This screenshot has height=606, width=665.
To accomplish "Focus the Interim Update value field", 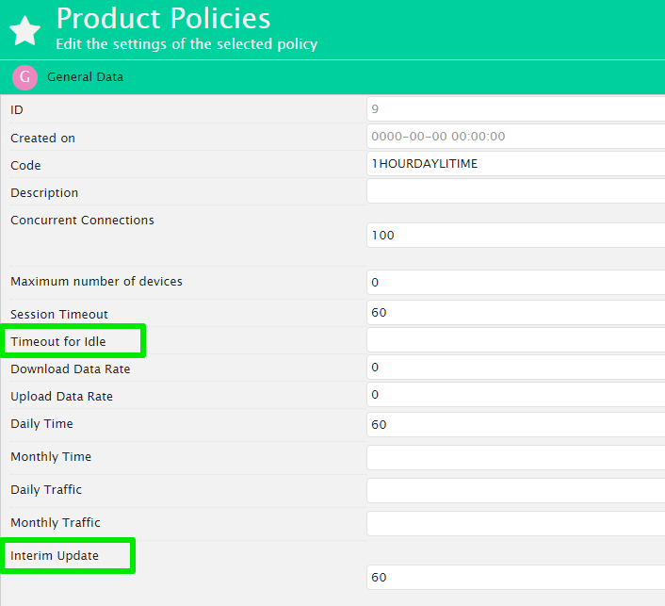I will pyautogui.click(x=515, y=578).
